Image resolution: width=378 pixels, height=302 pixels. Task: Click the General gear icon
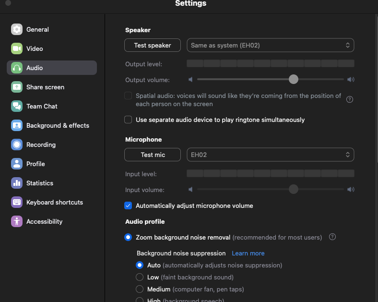tap(17, 29)
